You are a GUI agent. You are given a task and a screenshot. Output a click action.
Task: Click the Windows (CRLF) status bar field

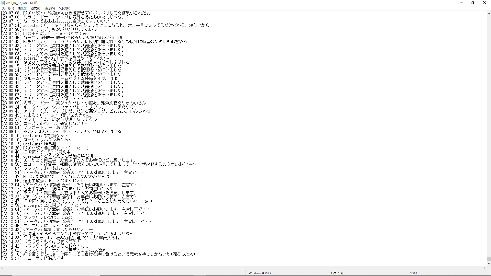click(260, 273)
